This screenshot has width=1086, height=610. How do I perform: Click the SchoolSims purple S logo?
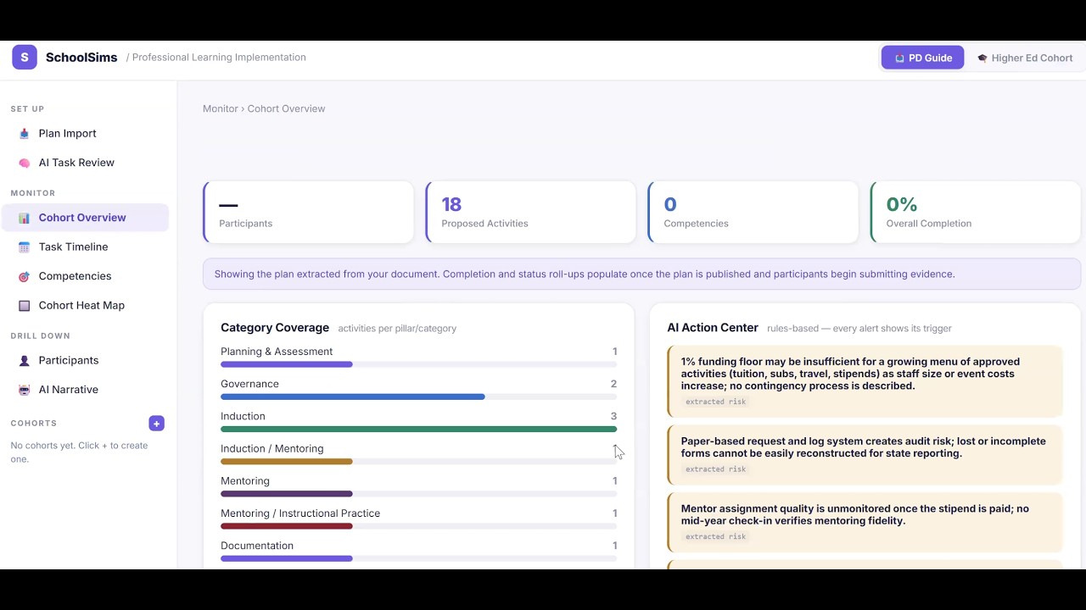point(25,58)
